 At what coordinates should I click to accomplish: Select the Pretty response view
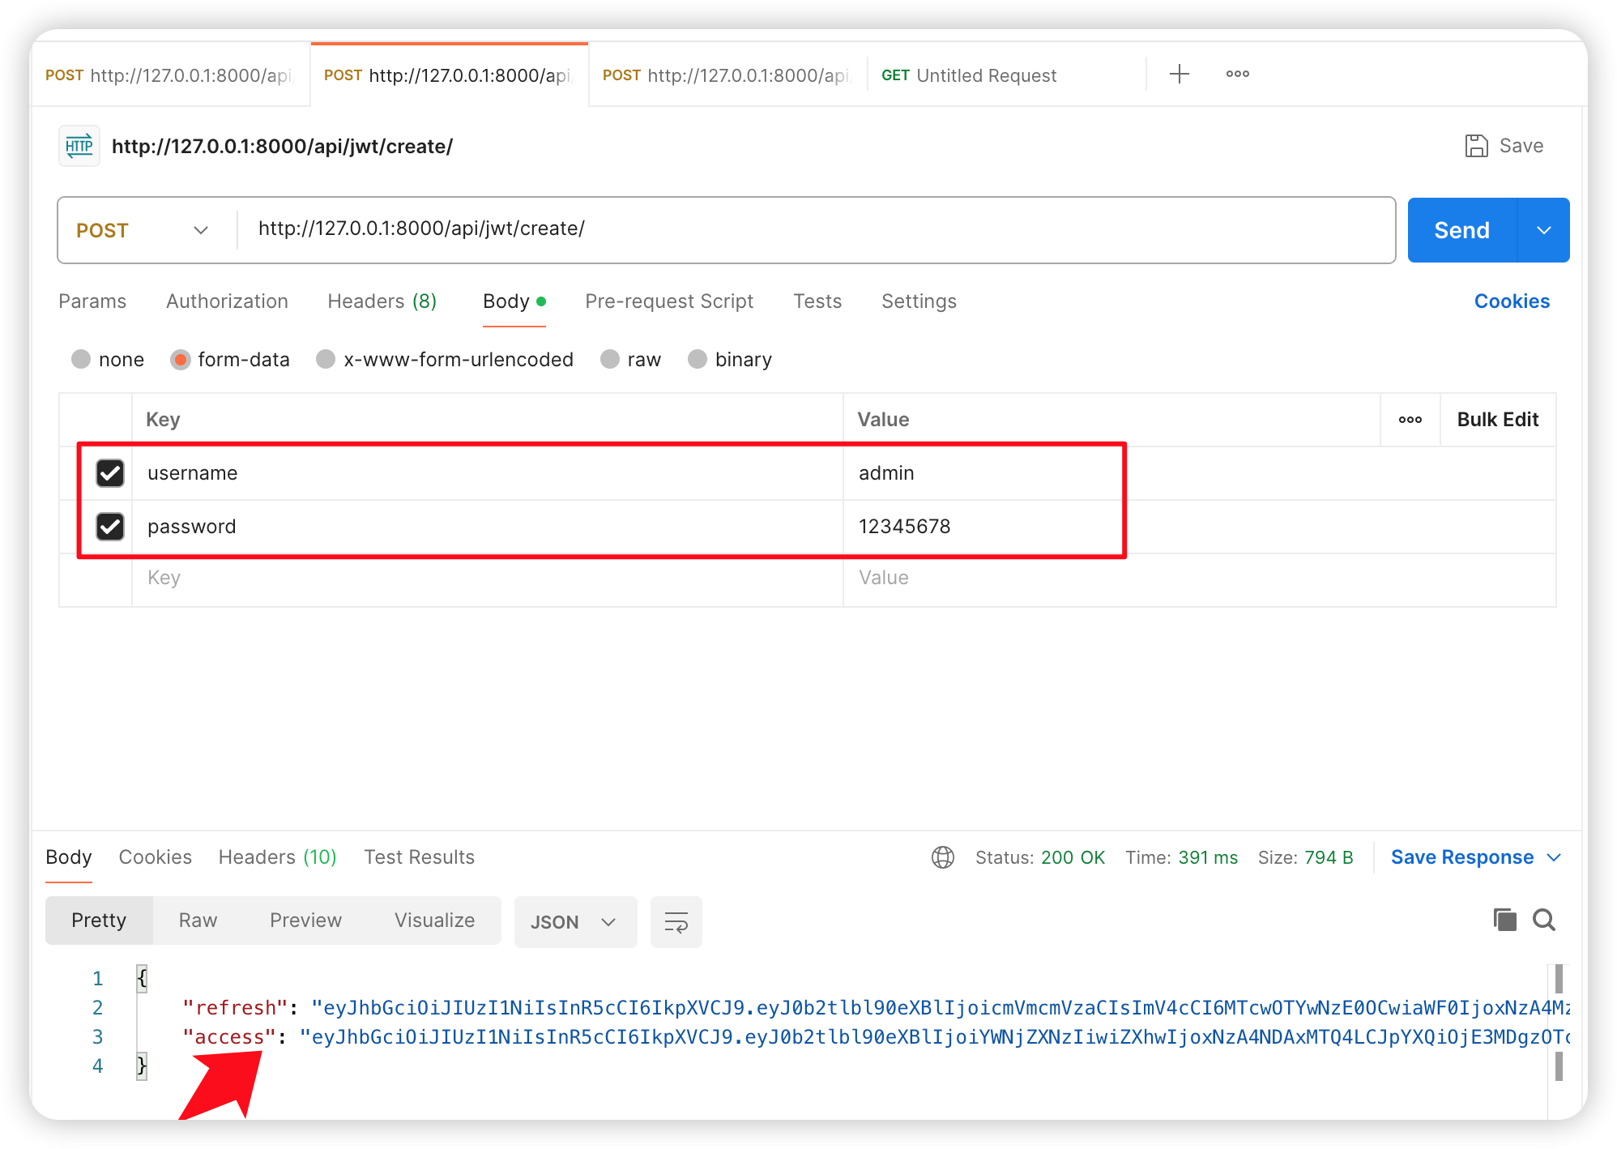click(x=99, y=920)
